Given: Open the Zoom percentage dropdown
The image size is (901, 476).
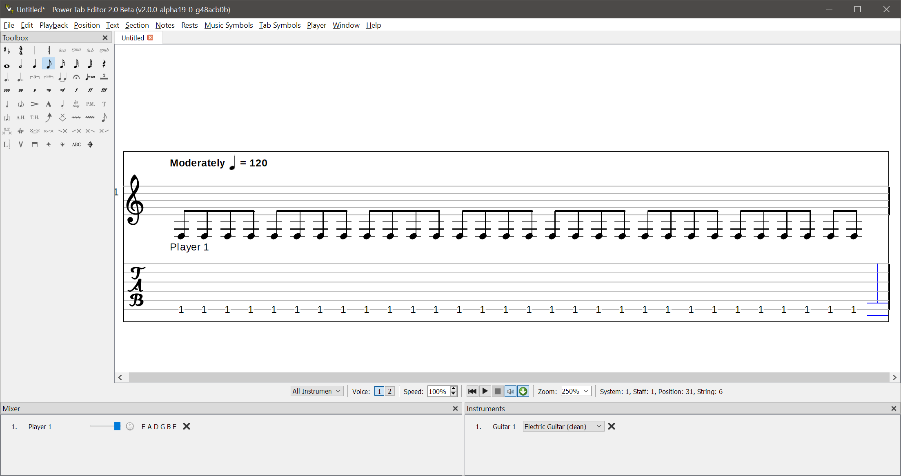Looking at the screenshot, I should pos(576,391).
